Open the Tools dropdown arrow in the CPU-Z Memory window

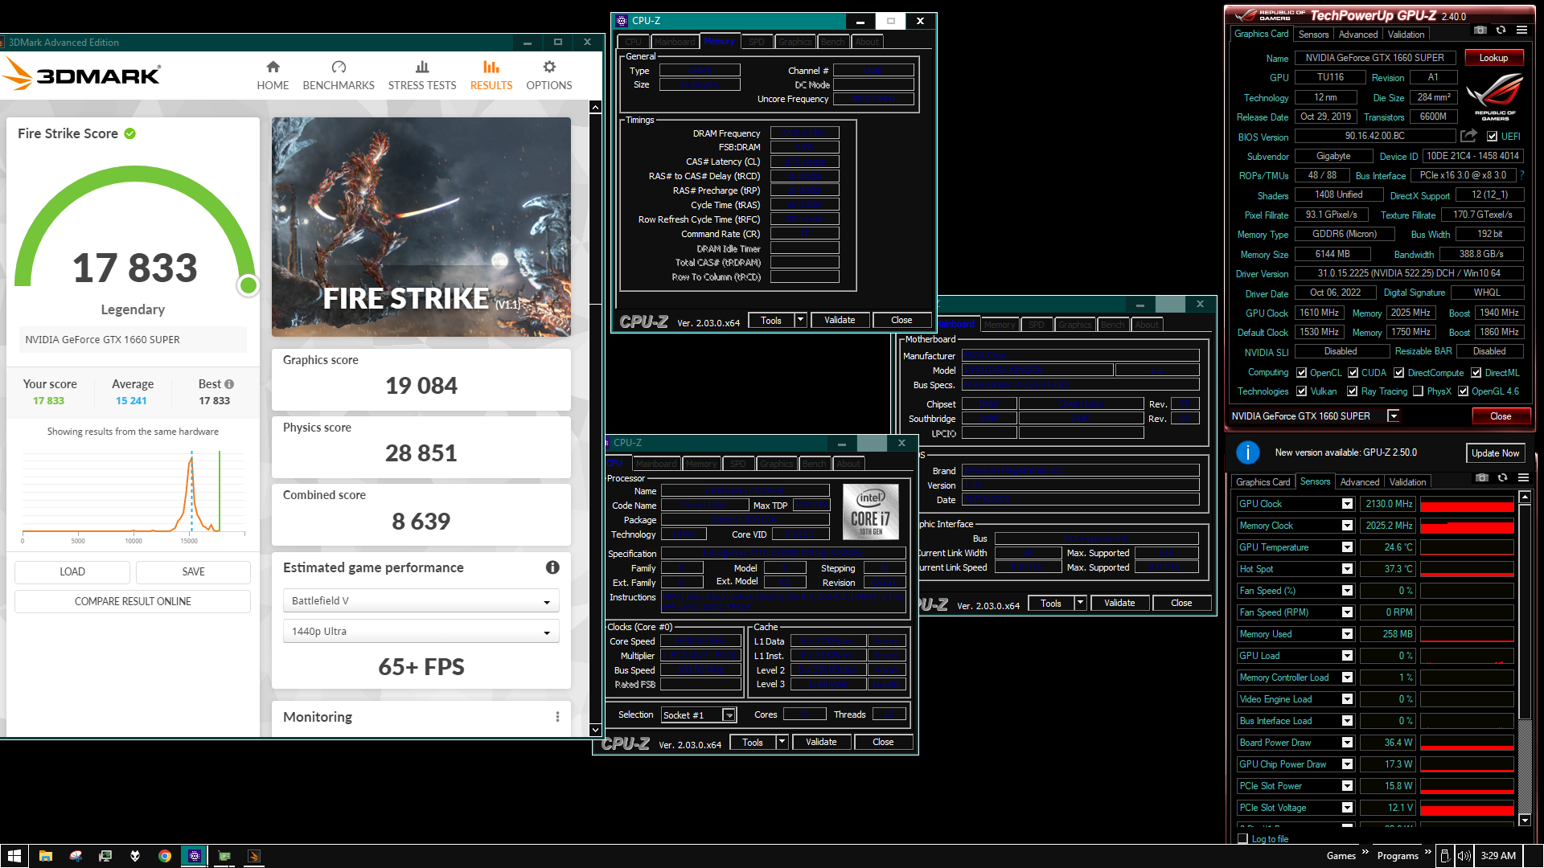(x=800, y=320)
